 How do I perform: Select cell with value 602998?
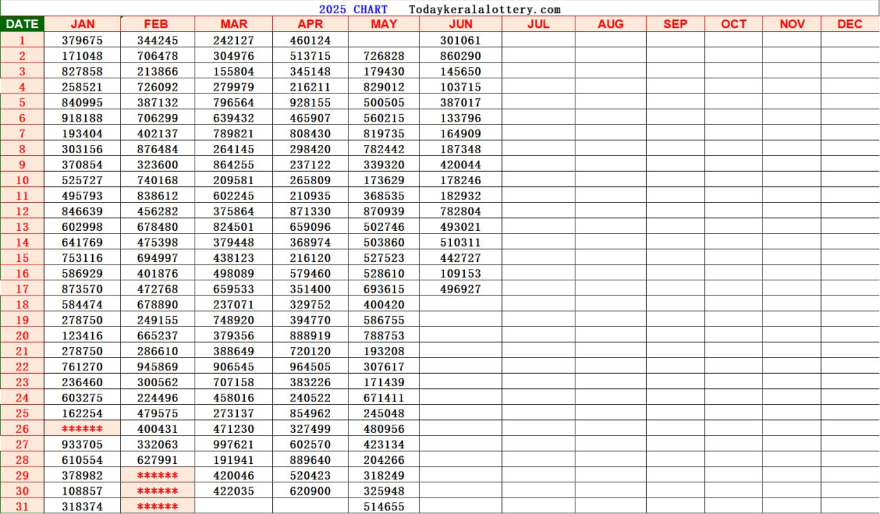(x=82, y=227)
